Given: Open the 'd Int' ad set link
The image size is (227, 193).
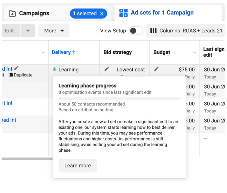Looking at the screenshot, I should 7,69.
